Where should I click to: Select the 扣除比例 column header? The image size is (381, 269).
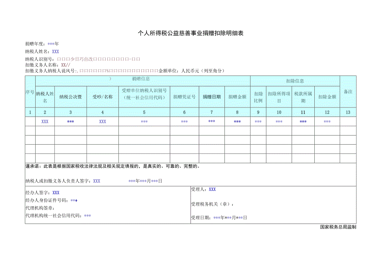pyautogui.click(x=258, y=95)
